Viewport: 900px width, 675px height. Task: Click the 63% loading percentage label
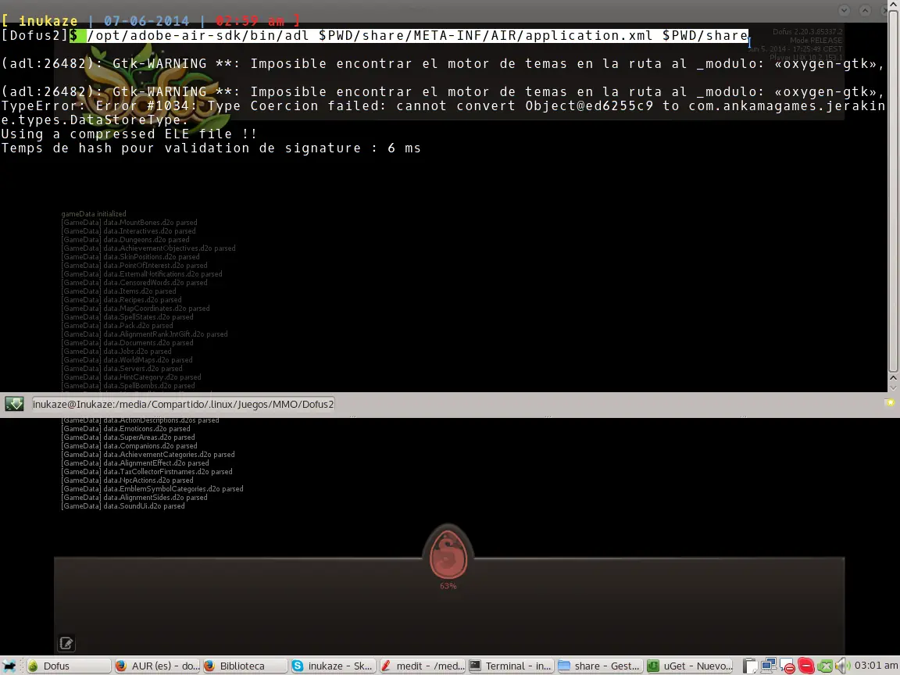coord(448,586)
